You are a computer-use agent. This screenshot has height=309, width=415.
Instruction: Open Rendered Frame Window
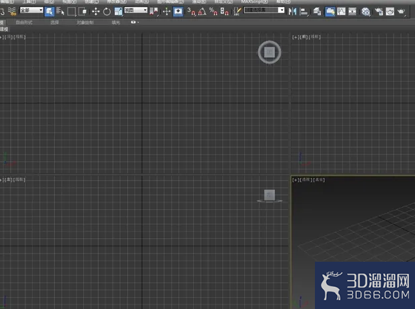(x=390, y=11)
